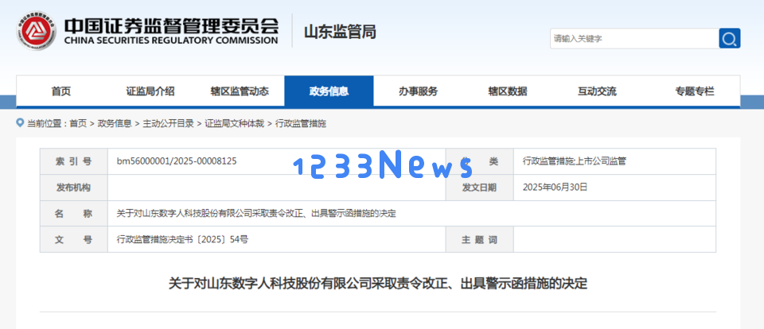Open the 辖区监管动态 navigation tab
This screenshot has width=764, height=329.
tap(240, 91)
